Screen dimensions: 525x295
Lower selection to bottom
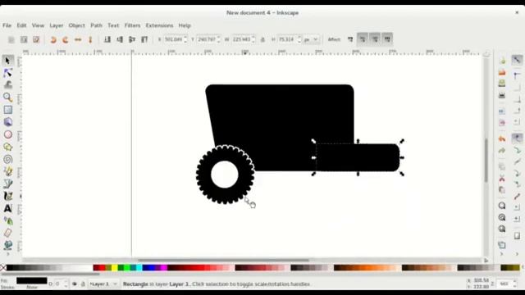(107, 39)
